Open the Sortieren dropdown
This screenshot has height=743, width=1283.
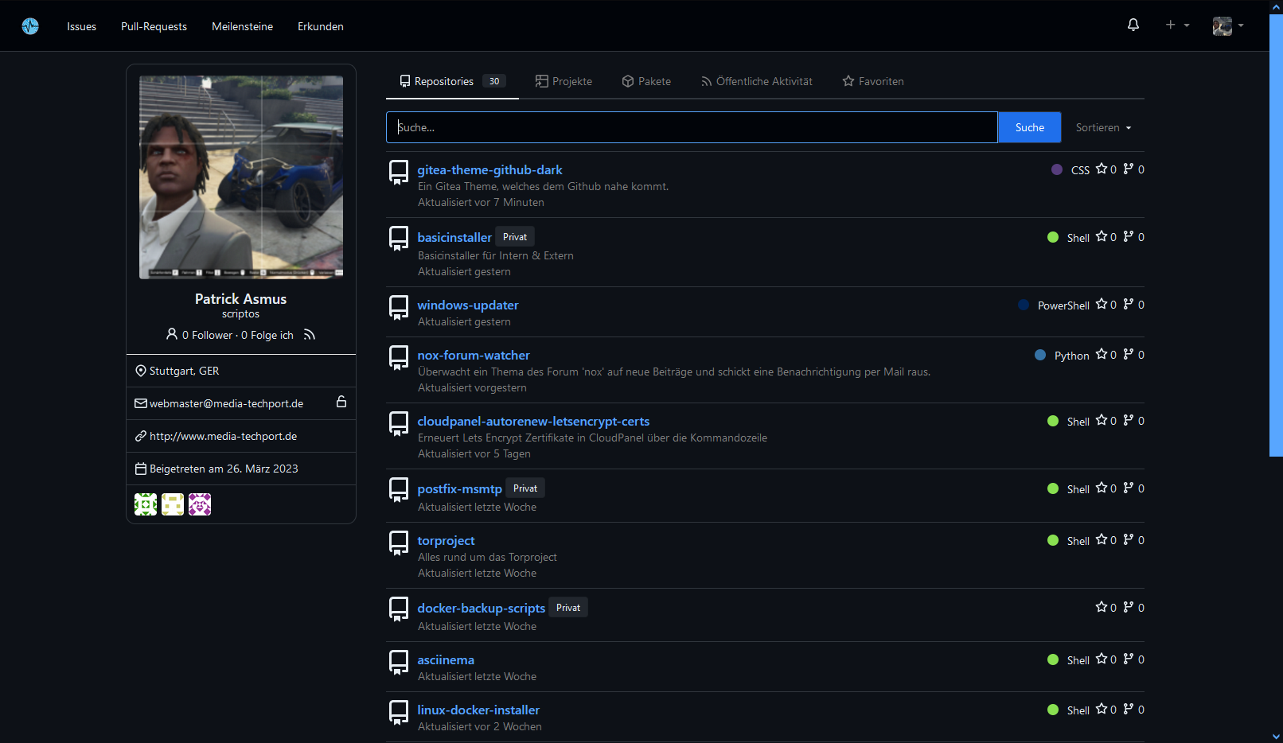click(x=1103, y=127)
